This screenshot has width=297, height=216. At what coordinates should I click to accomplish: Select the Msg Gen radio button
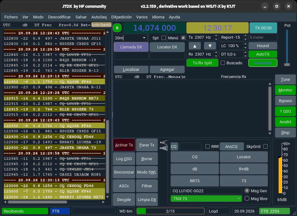(x=247, y=191)
